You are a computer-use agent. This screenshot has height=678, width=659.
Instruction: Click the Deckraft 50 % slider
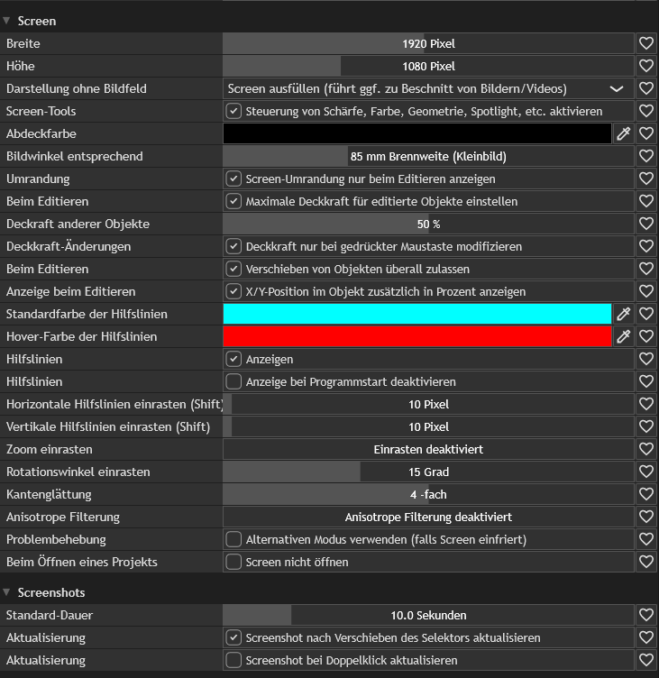click(428, 224)
